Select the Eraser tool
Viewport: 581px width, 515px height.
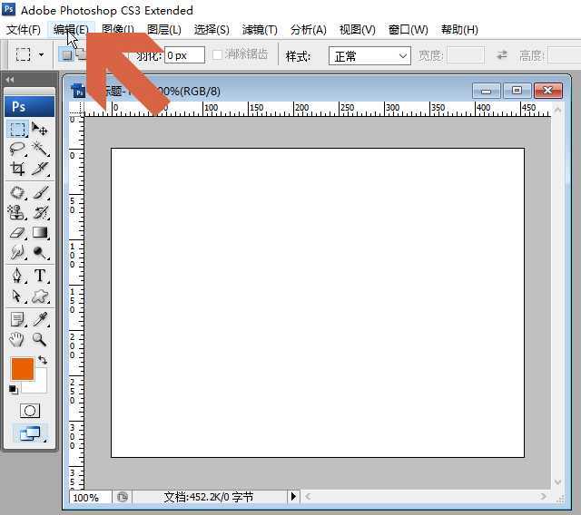(x=18, y=233)
